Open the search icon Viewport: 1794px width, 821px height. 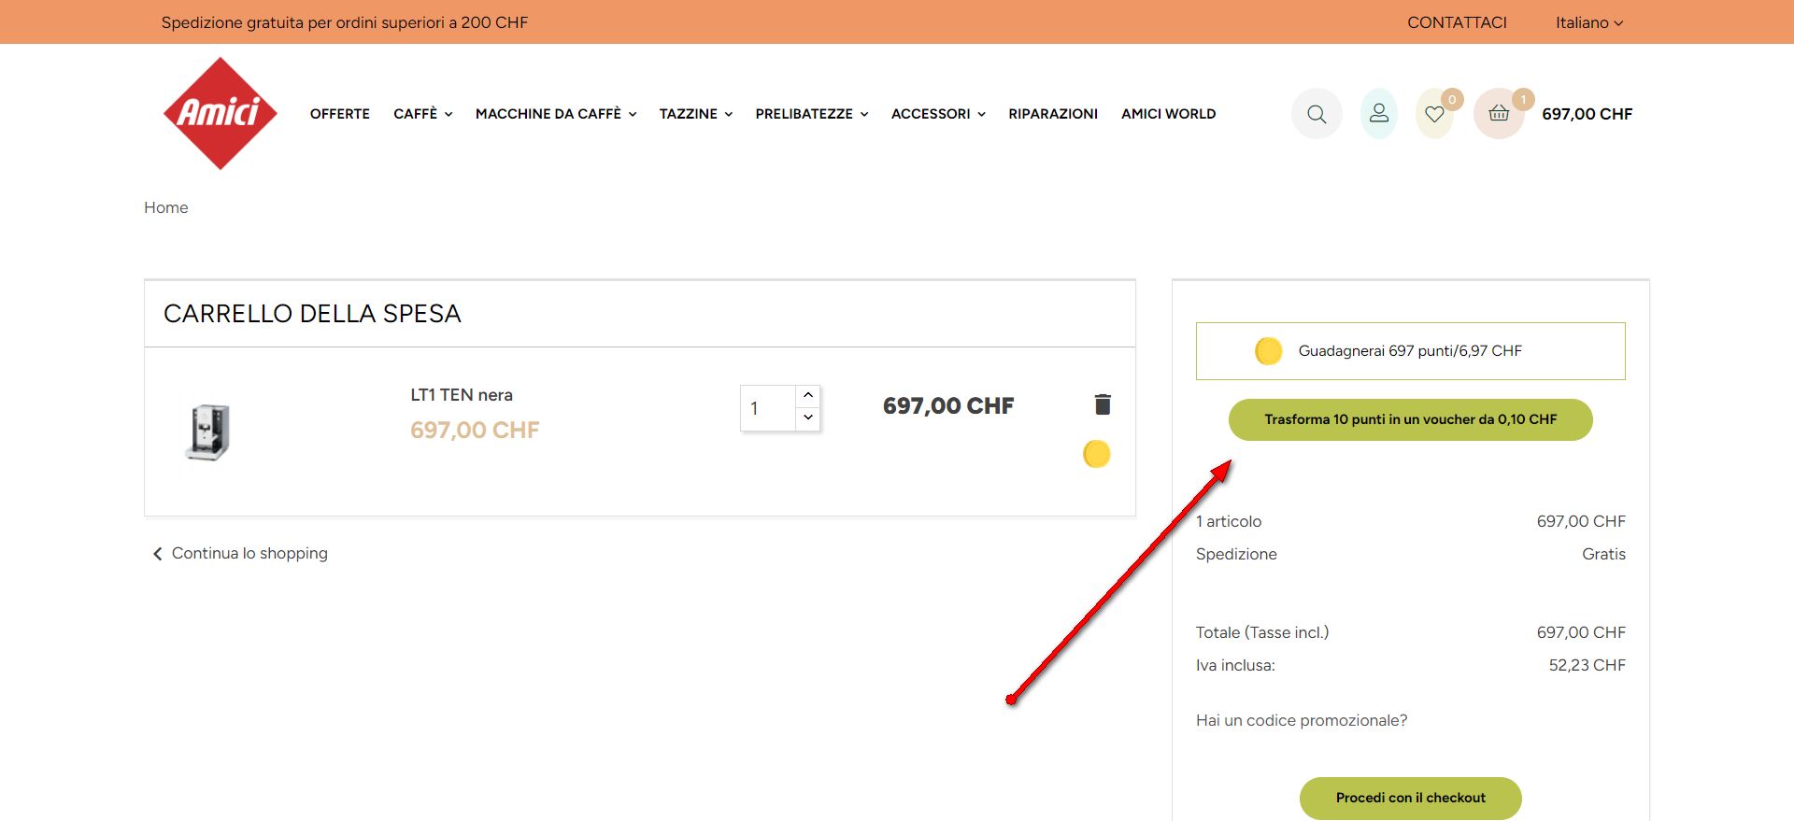(1317, 114)
